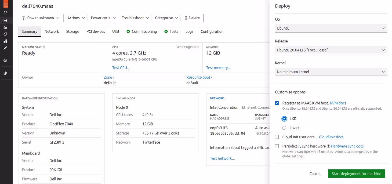The image size is (392, 184).
Task: Switch to the Storage tab
Action: tap(72, 31)
